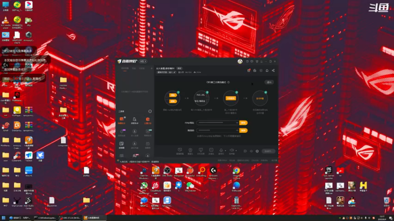This screenshot has height=221, width=394.
Task: Open WeChat desktop shortcut
Action: (190, 187)
